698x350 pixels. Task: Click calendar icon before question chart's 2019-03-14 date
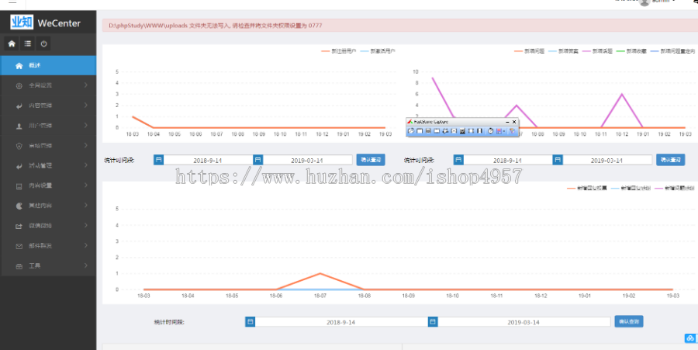point(558,160)
